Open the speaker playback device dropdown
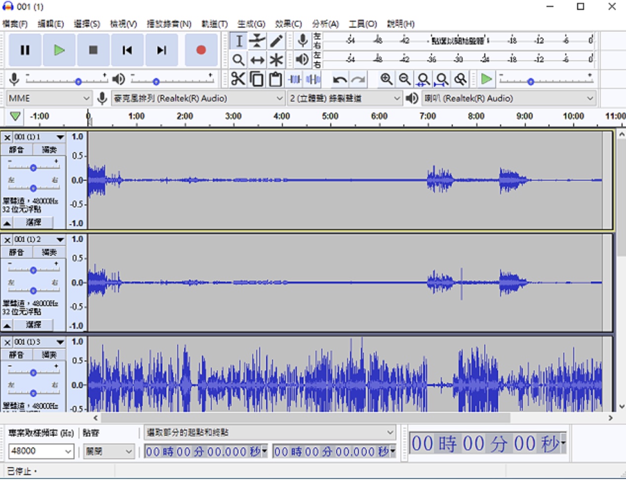The height and width of the screenshot is (481, 626). [509, 98]
